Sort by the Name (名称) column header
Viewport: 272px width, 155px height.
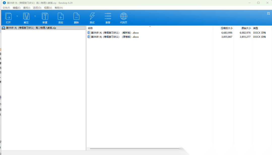tap(90, 28)
